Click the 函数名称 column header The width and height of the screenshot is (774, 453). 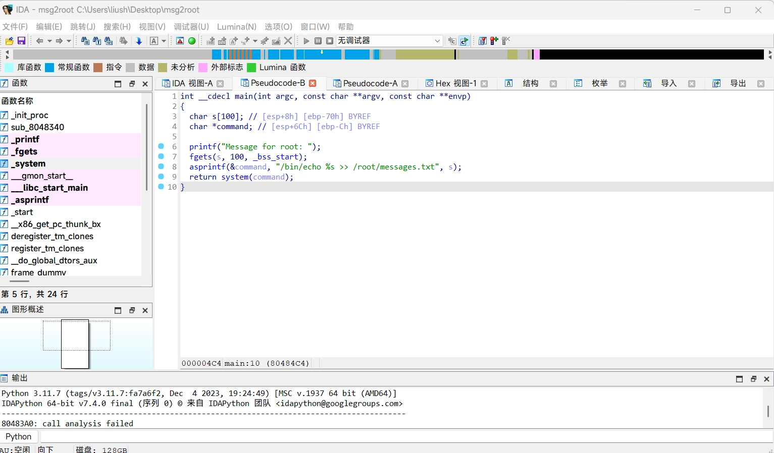[71, 101]
